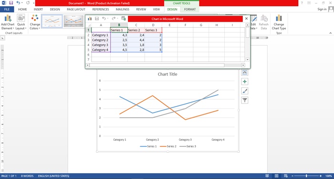Switch to the FORMAT chart tools tab
334x179 pixels.
[190, 10]
